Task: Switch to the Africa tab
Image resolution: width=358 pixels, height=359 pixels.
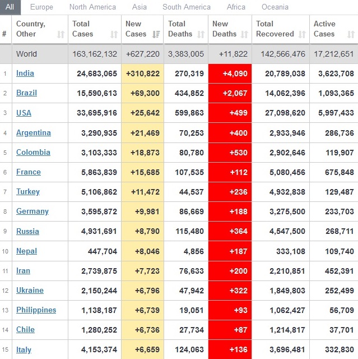Action: [236, 7]
